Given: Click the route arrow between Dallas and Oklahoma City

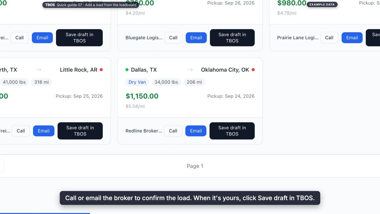Looking at the screenshot, I should pyautogui.click(x=190, y=70).
